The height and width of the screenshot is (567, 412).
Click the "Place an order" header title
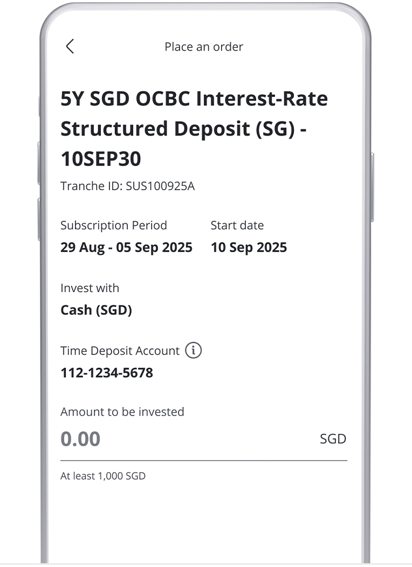tap(204, 47)
